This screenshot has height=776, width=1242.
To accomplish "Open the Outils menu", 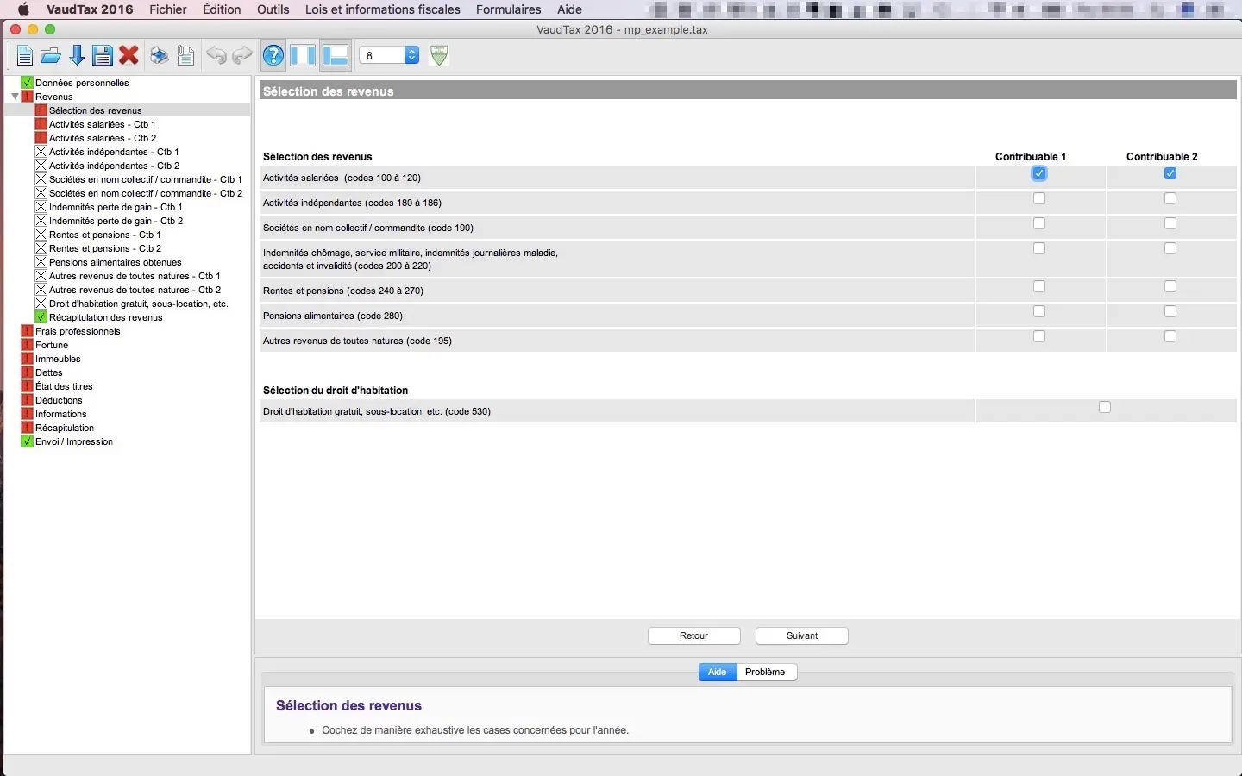I will pyautogui.click(x=273, y=9).
